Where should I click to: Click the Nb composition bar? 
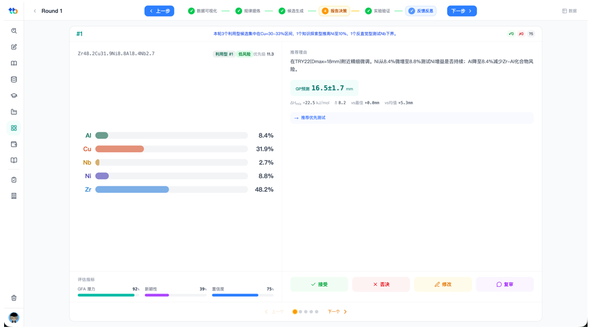pos(172,162)
